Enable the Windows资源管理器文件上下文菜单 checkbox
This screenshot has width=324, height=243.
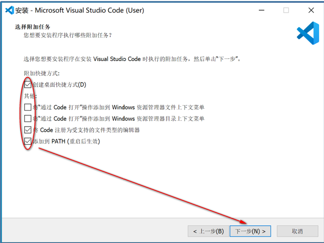click(28, 107)
